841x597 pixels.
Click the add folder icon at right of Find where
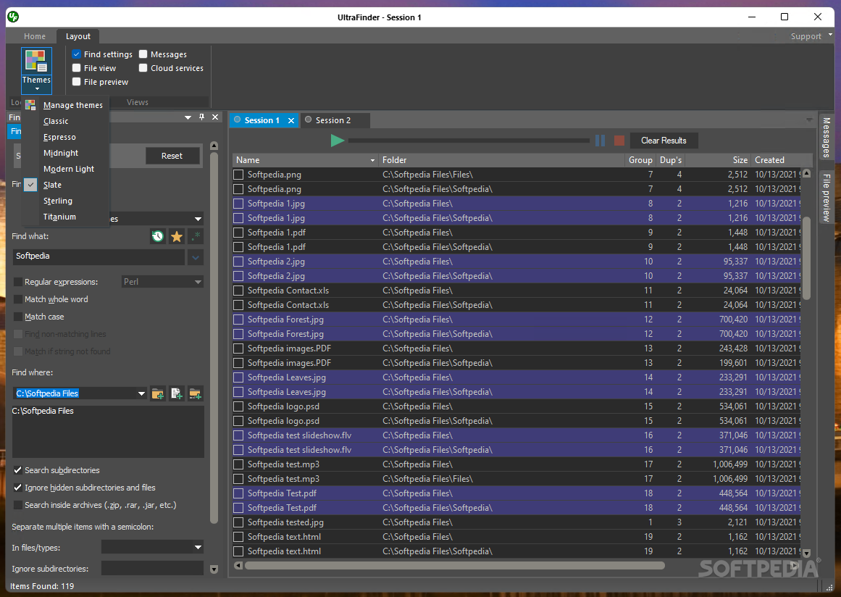click(196, 393)
